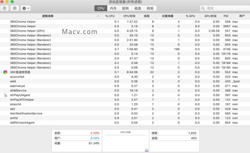The height and width of the screenshot is (153, 250).
Task: Select the akd process
Action: [x=12, y=109]
